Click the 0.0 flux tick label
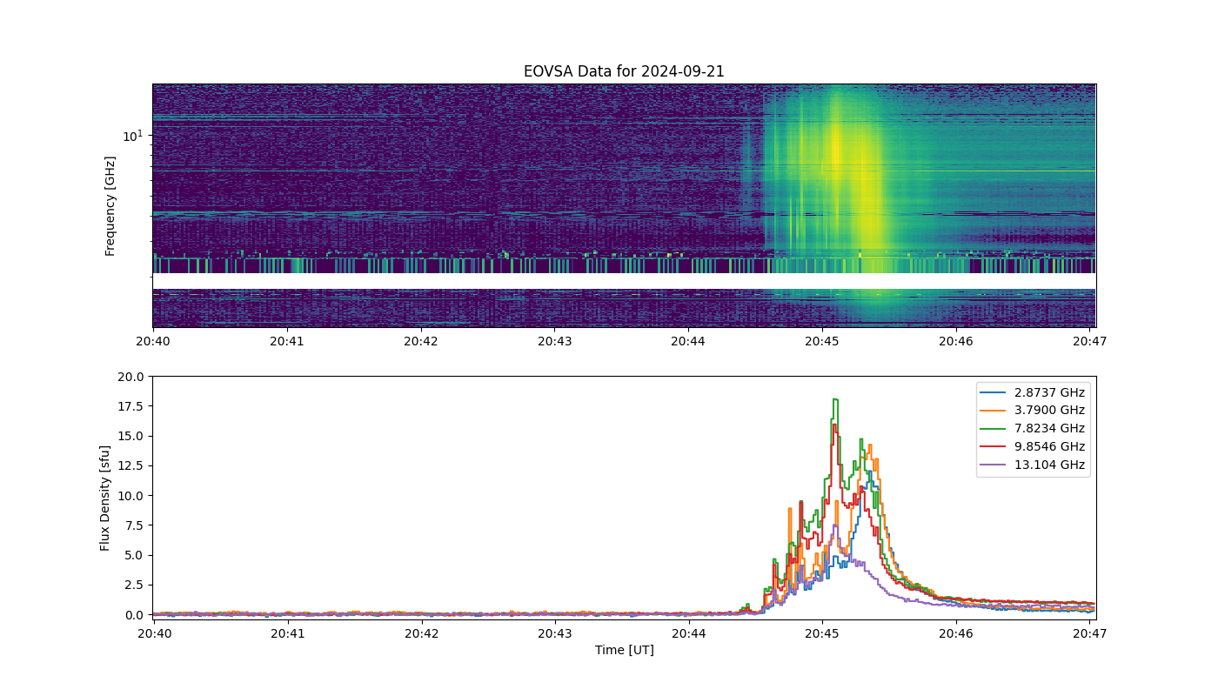This screenshot has height=696, width=1218. 136,614
